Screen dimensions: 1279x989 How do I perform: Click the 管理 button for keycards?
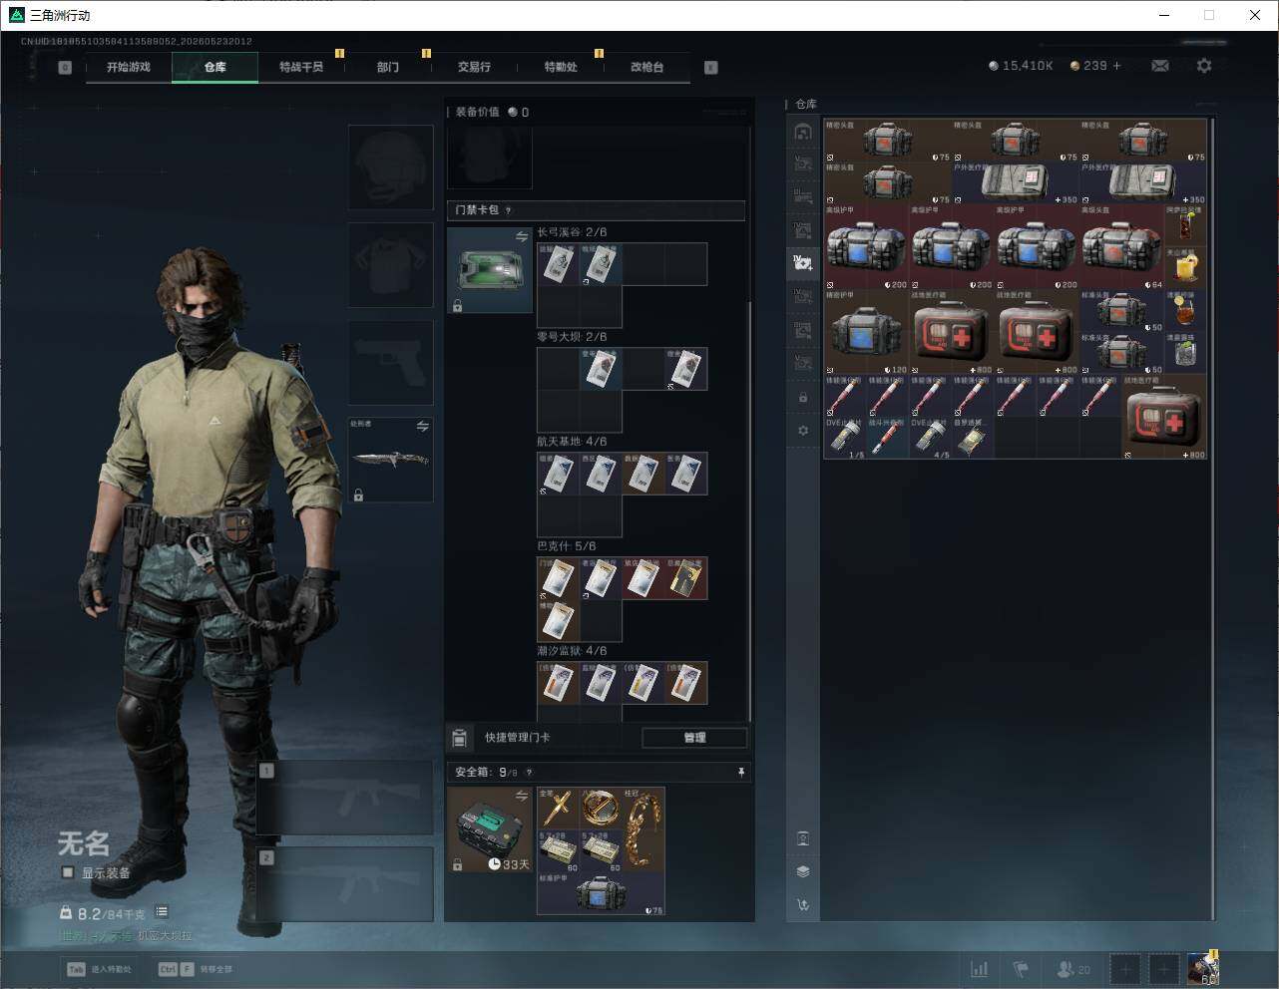(694, 738)
